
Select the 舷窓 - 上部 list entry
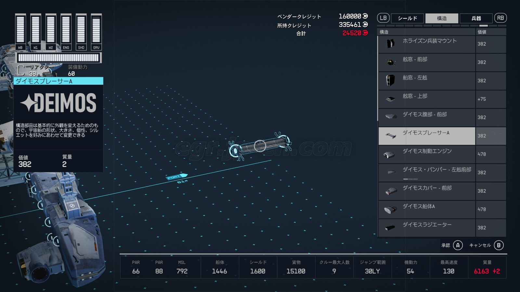tap(426, 99)
